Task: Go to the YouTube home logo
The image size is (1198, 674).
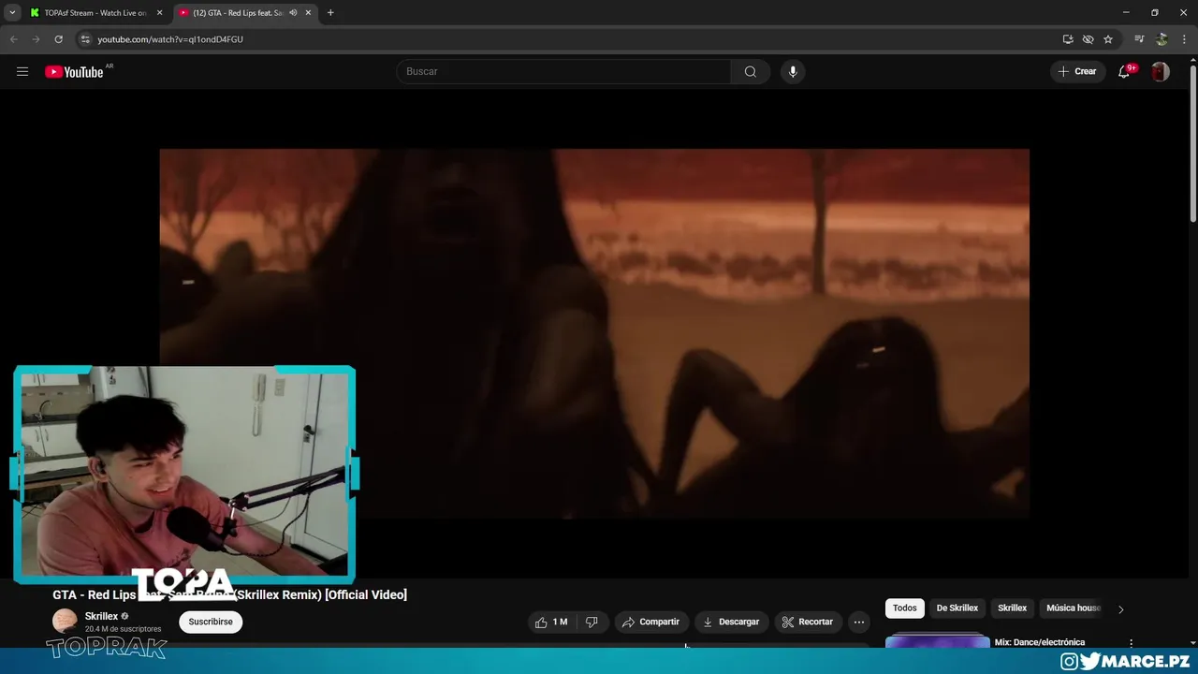Action: (x=74, y=72)
